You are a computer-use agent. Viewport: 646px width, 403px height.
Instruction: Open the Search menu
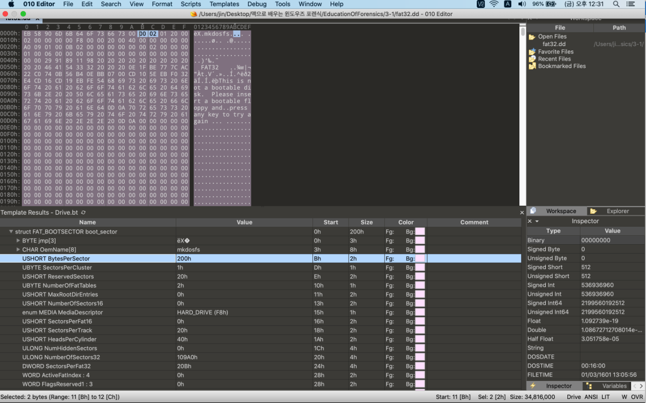[111, 4]
